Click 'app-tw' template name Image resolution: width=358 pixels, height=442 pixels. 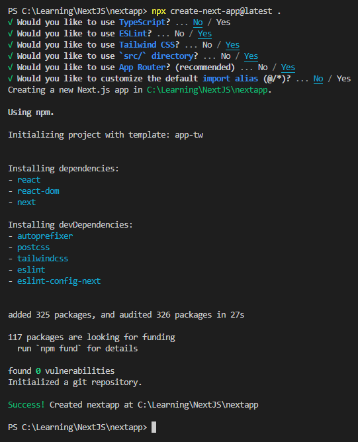pos(189,135)
